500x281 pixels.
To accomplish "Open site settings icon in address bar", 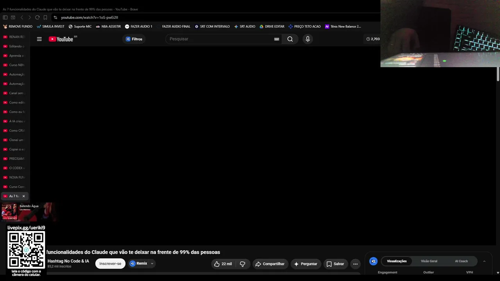I will [x=55, y=17].
